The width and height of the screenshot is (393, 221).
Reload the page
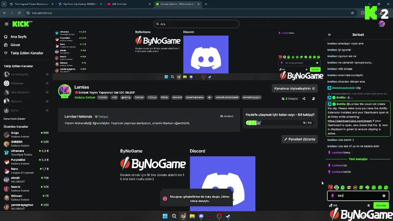[x=19, y=13]
